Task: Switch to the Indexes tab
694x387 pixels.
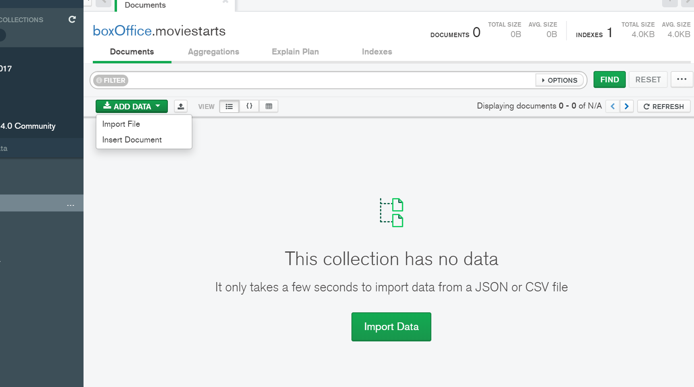Action: 377,52
